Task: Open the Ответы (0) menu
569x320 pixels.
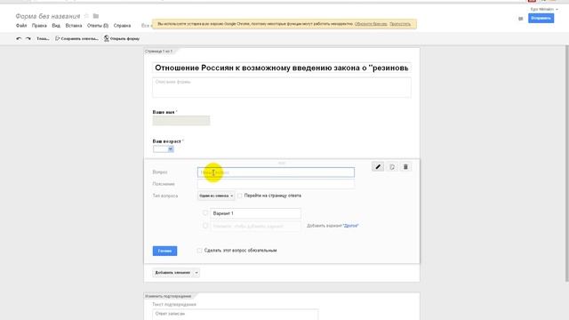Action: tap(98, 26)
